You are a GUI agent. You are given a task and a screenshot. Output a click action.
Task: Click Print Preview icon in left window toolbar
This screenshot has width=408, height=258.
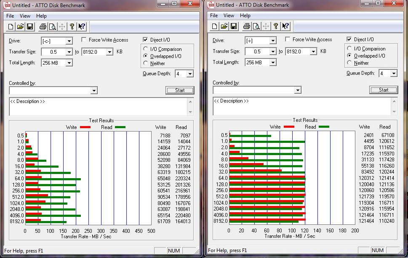point(53,26)
